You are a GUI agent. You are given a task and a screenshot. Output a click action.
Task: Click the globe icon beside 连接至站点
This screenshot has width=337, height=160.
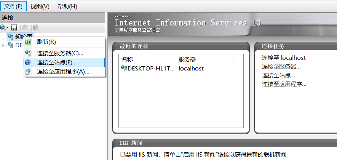[x=28, y=62]
